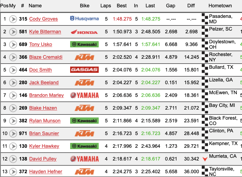Click the KTM logo next to Hayden Hefner
This screenshot has height=177, width=242.
pyautogui.click(x=85, y=171)
